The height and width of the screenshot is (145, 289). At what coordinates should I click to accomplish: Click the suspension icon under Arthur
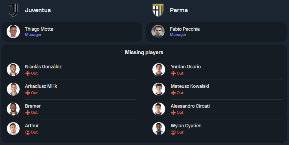[28, 132]
